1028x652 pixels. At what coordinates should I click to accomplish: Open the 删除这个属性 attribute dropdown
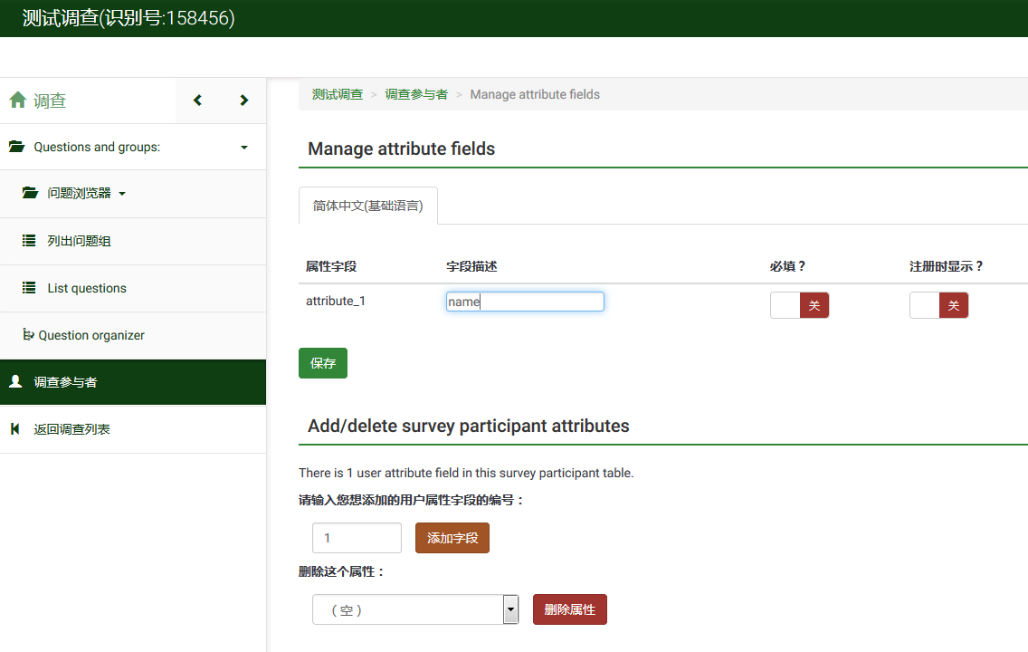pyautogui.click(x=415, y=609)
